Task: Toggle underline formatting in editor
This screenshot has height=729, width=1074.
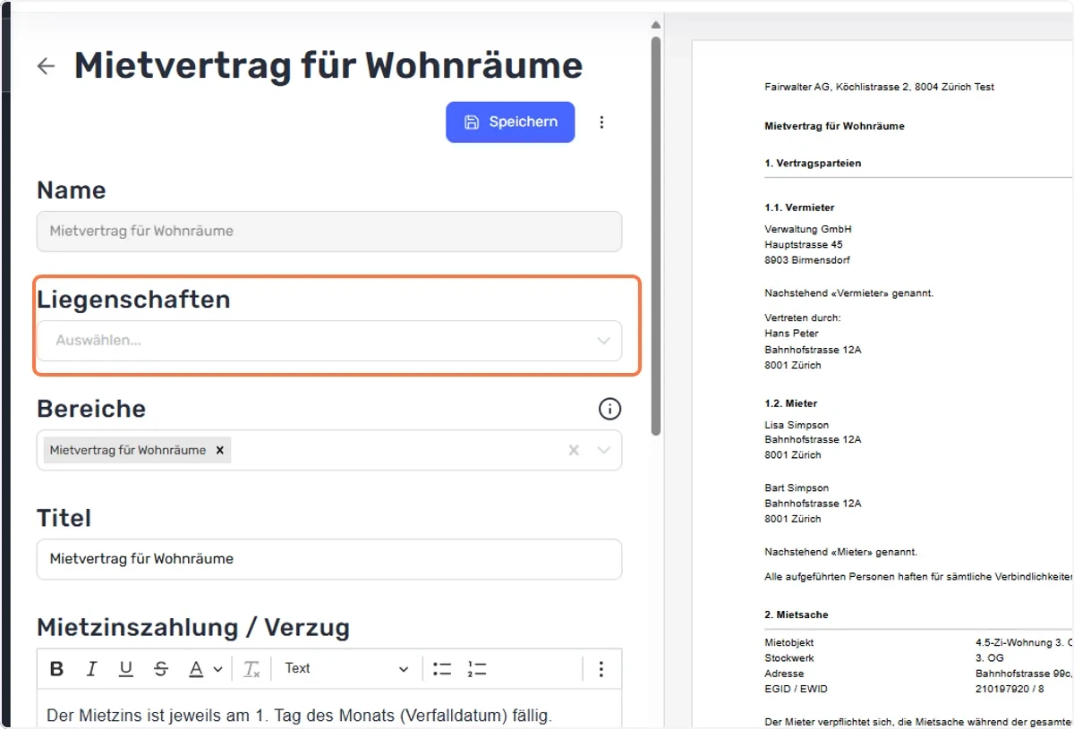Action: [126, 669]
